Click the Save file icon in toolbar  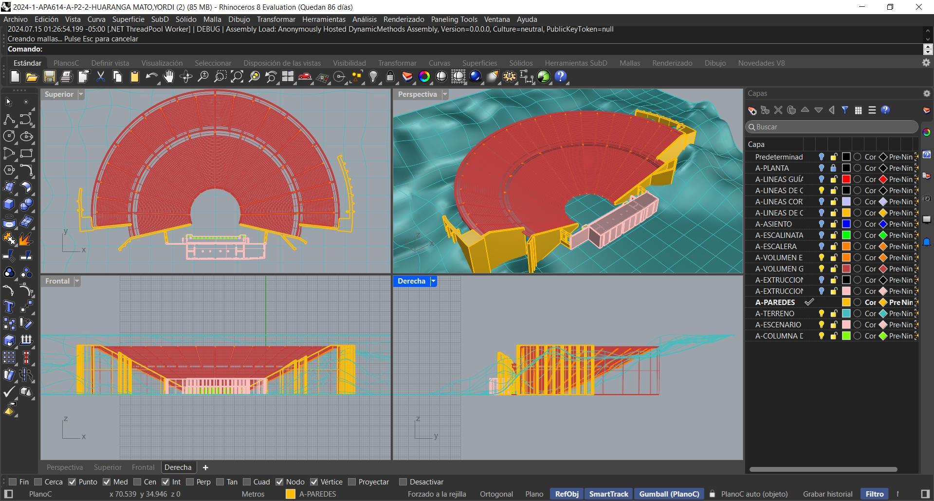click(x=49, y=77)
